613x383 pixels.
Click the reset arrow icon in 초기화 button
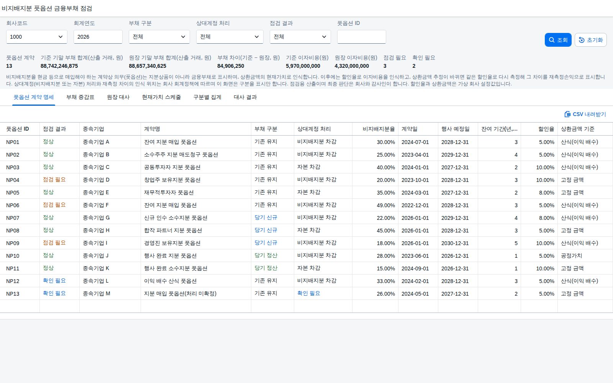click(x=582, y=40)
